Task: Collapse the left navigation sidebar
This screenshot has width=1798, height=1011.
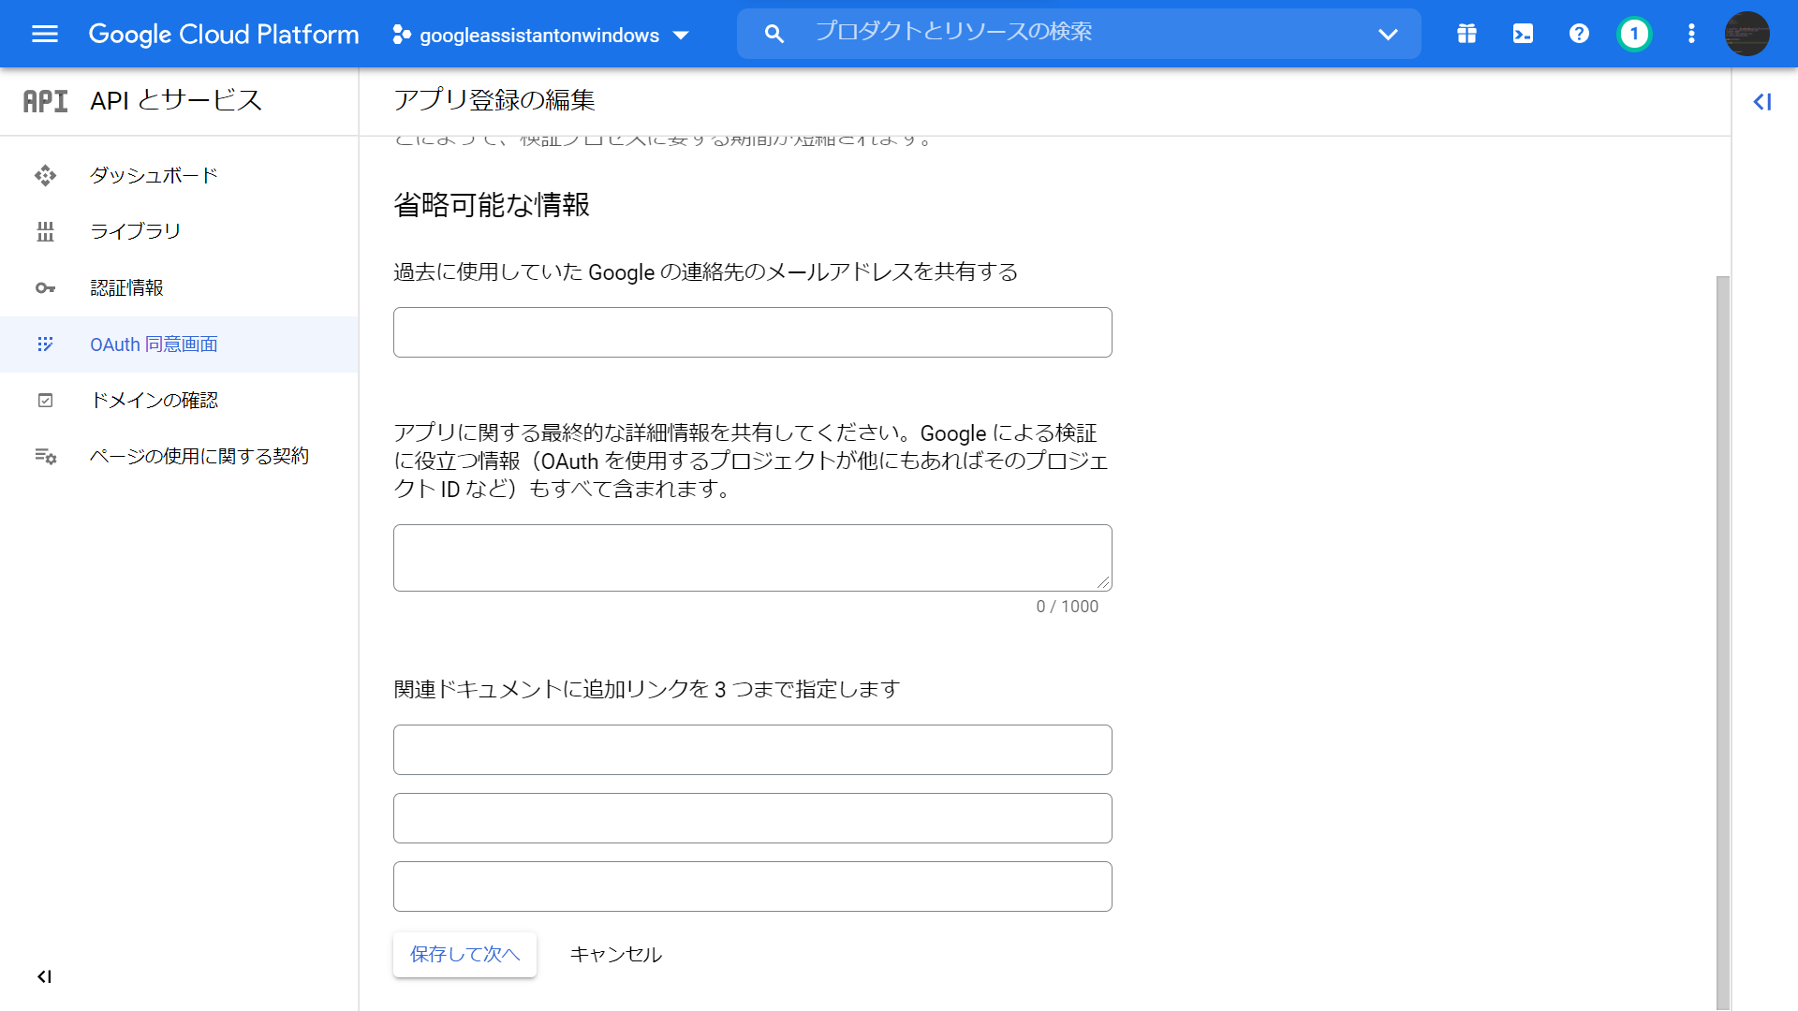Action: tap(44, 976)
